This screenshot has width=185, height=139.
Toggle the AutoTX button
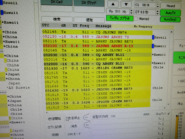[170, 13]
